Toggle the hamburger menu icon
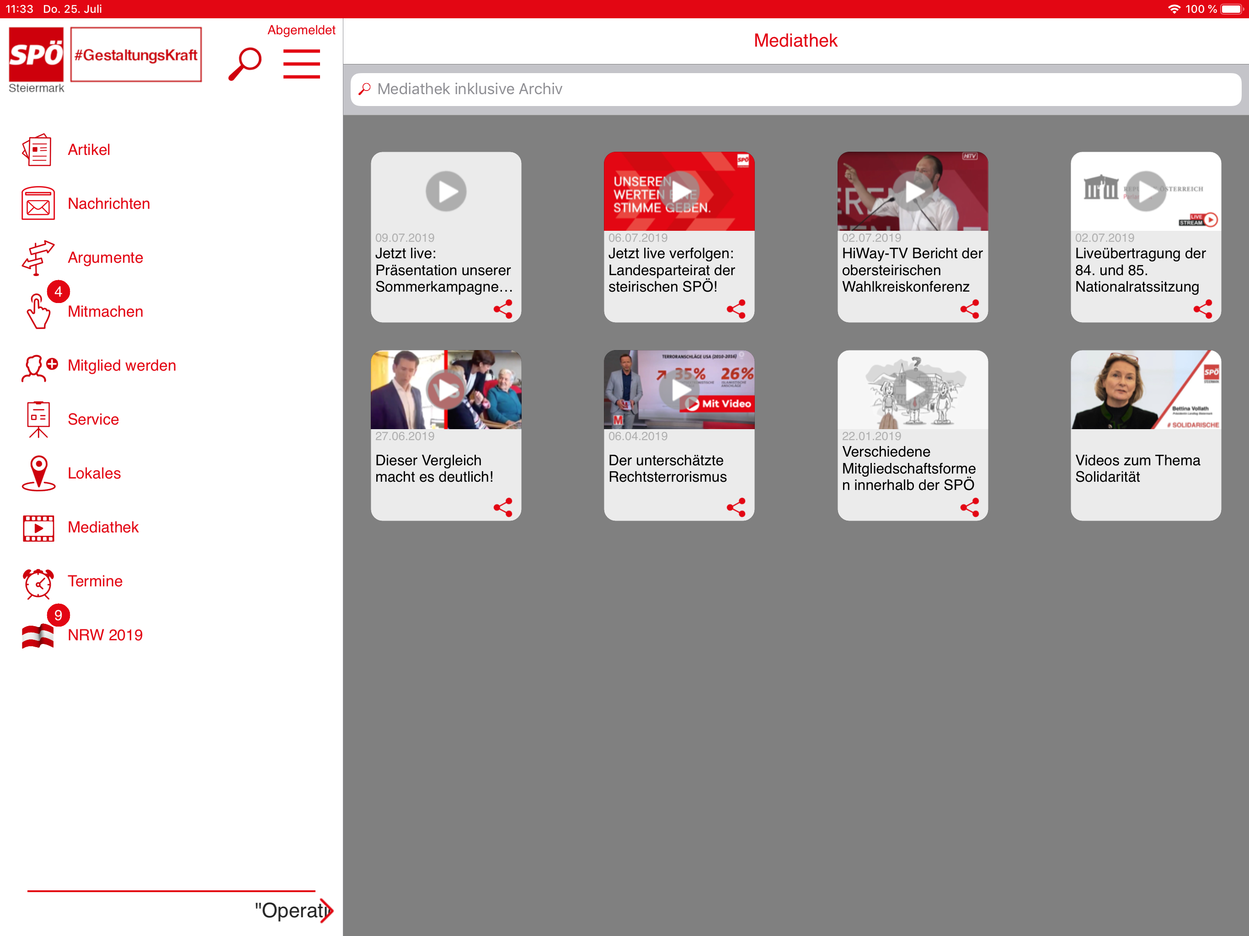Screen dimensions: 1249x936 302,64
